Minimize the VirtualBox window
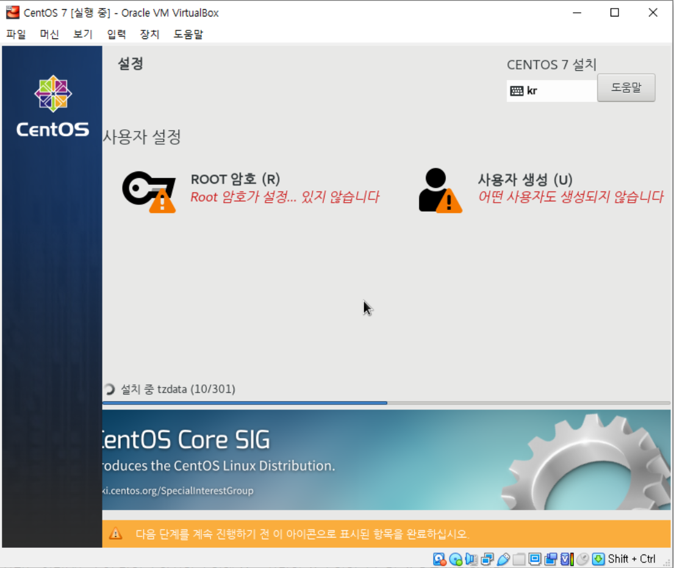The image size is (674, 568). pos(577,12)
